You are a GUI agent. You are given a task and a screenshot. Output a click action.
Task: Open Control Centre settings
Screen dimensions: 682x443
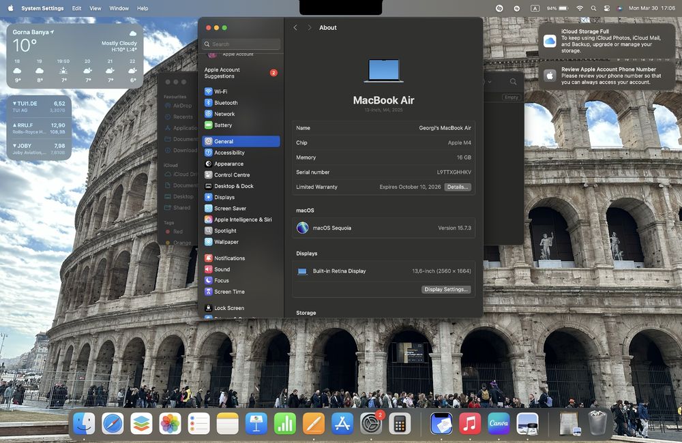pos(241,174)
